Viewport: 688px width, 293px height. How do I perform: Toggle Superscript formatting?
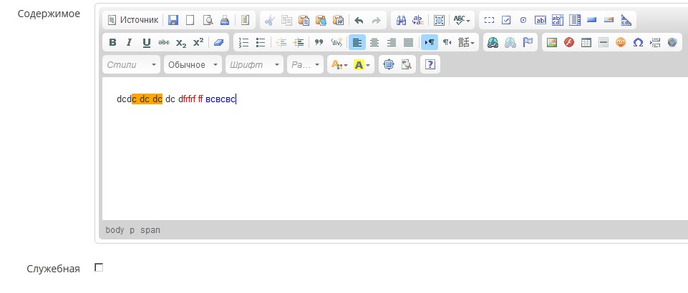point(198,42)
